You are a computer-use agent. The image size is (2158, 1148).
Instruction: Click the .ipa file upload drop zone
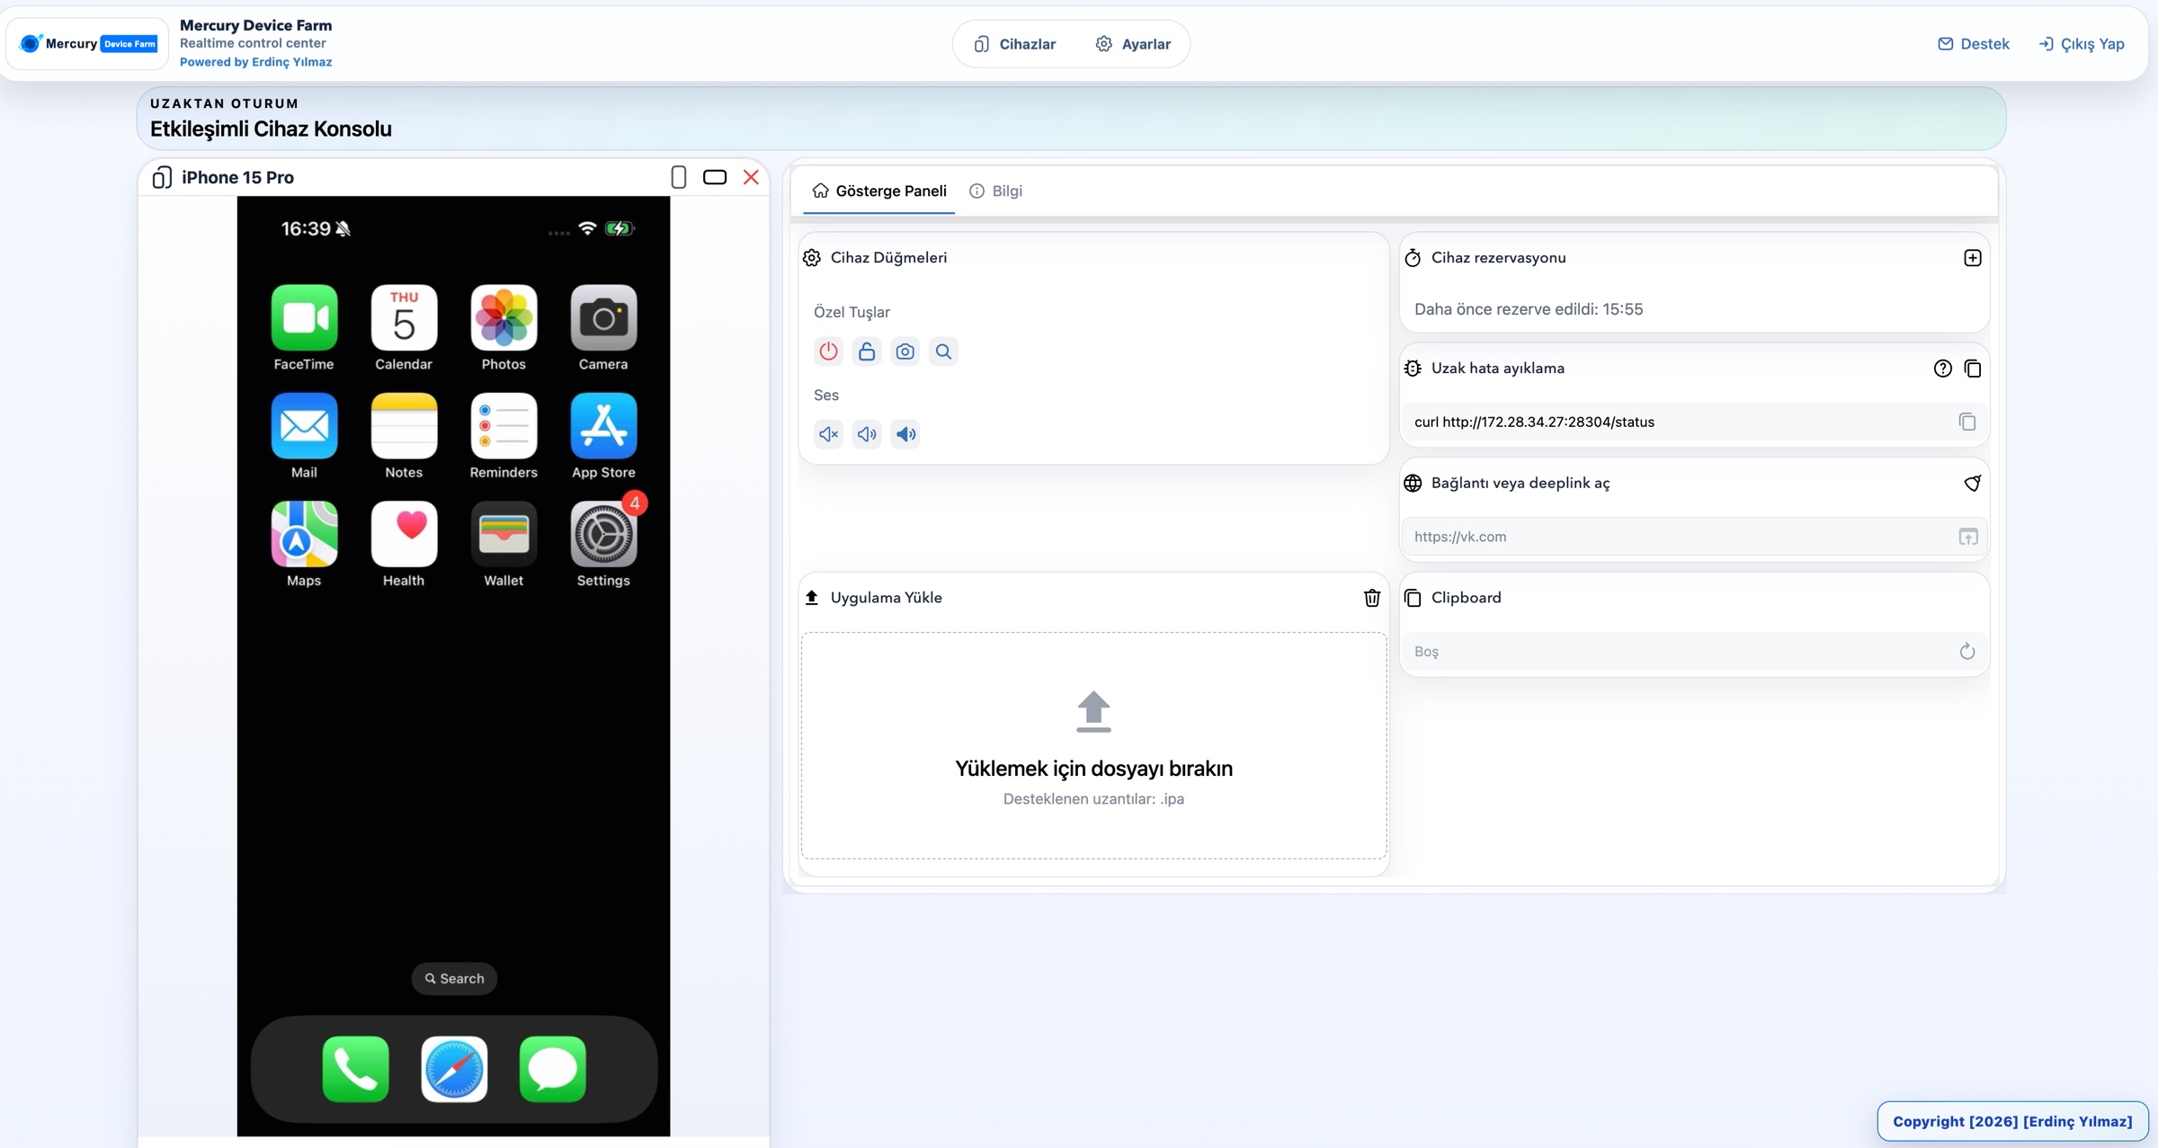(1093, 745)
